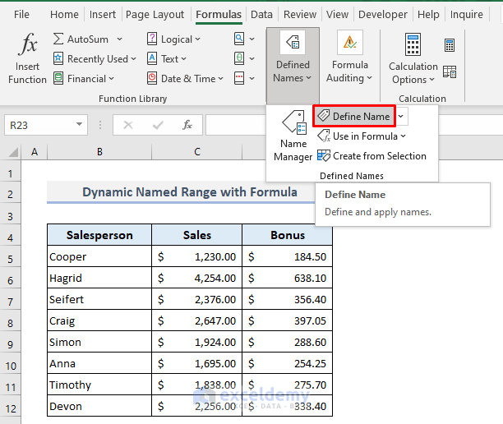Expand the Lookup & Reference dropdown arrow

point(251,39)
